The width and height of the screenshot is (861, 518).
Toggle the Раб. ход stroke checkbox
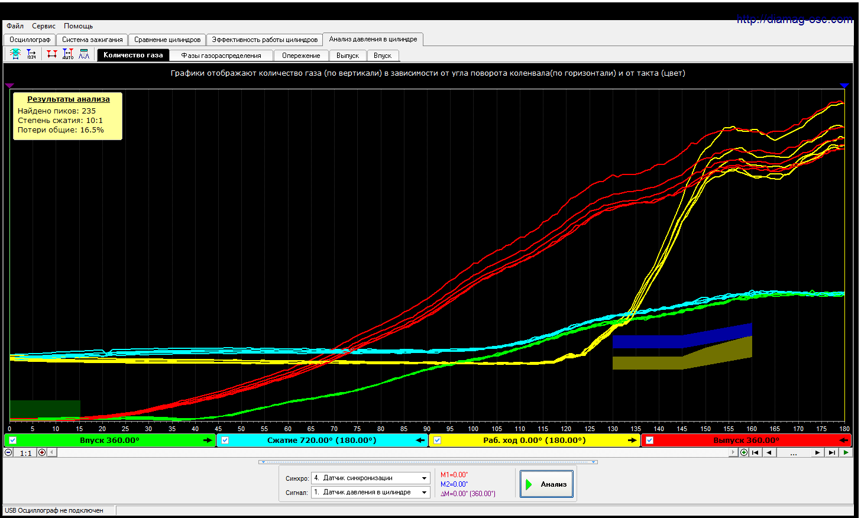(437, 441)
